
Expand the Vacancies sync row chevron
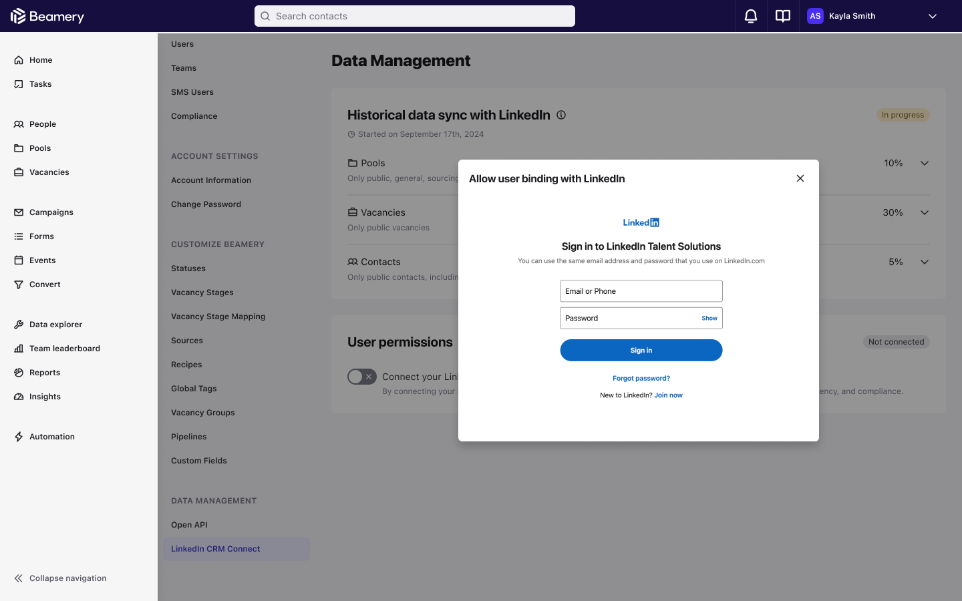[925, 212]
